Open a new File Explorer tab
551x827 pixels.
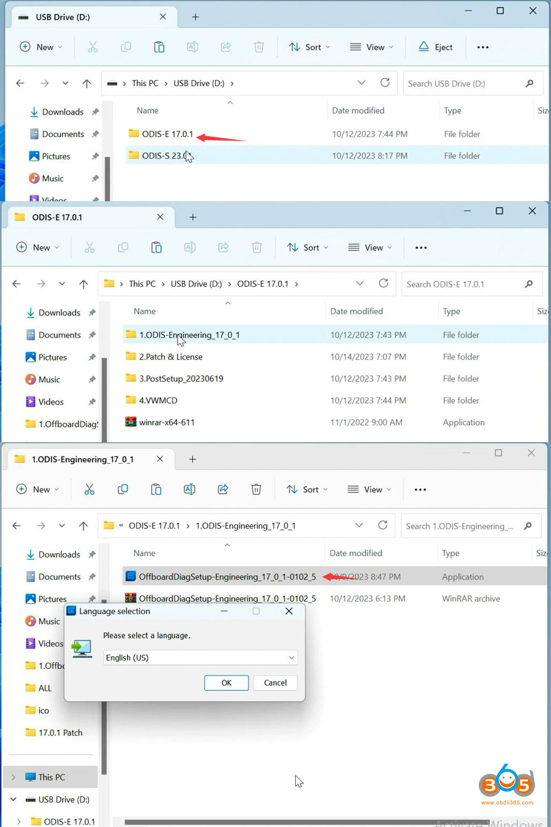point(195,17)
